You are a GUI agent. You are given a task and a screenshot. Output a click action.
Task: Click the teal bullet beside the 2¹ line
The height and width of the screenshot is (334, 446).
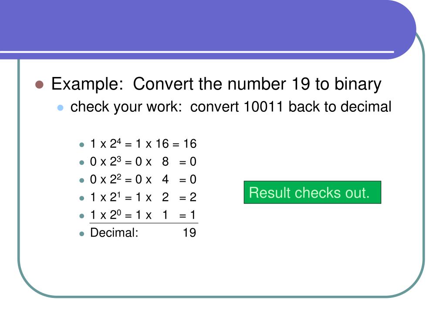click(82, 198)
